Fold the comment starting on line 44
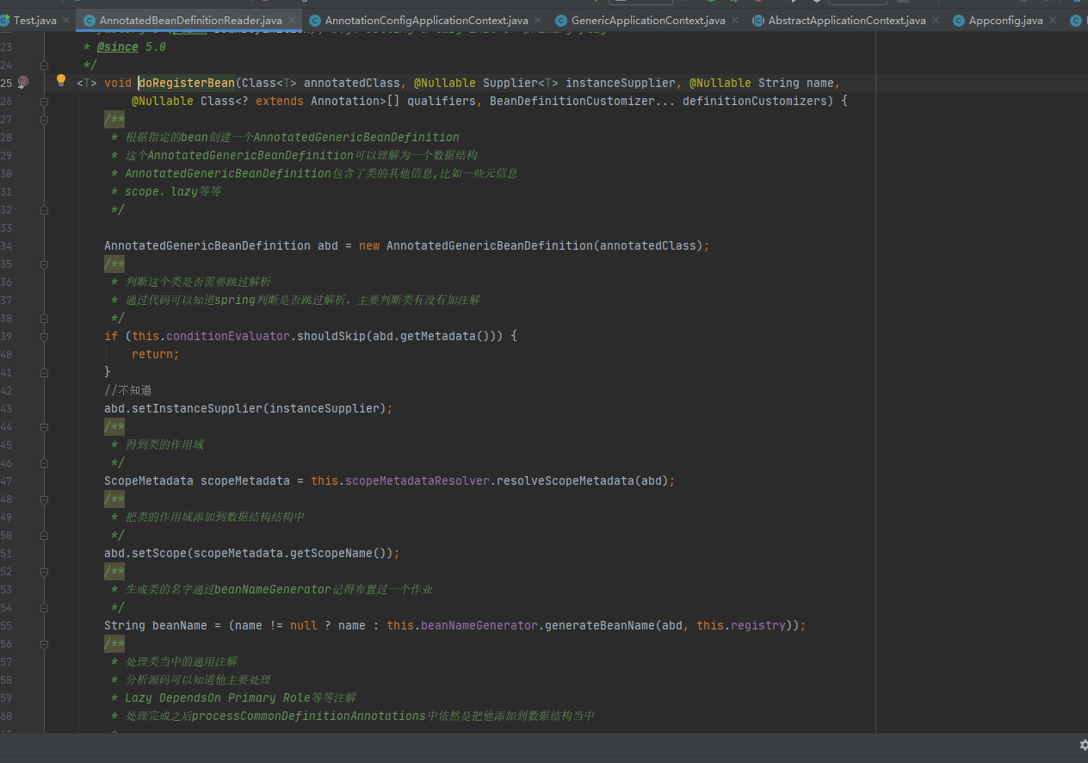 44,426
